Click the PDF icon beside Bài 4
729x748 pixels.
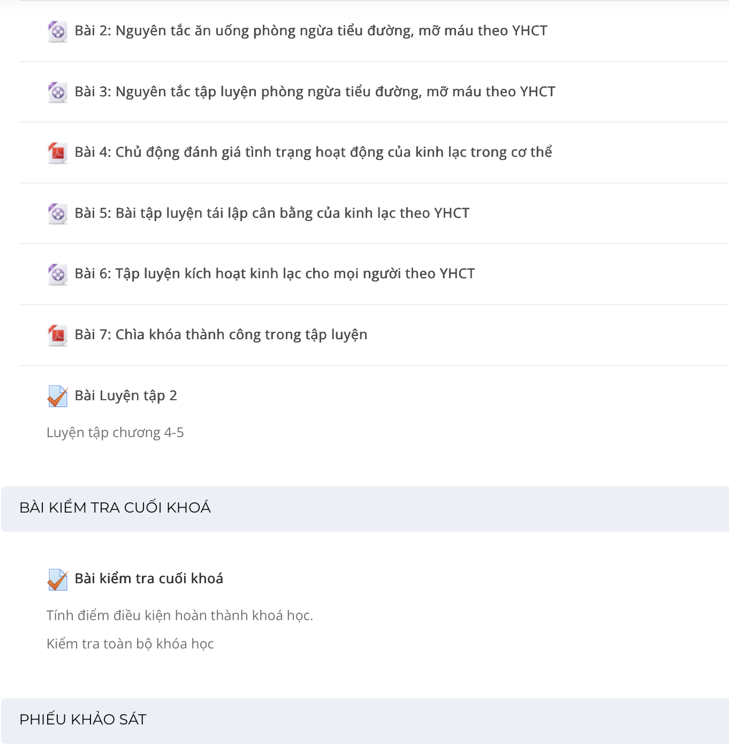tap(57, 153)
